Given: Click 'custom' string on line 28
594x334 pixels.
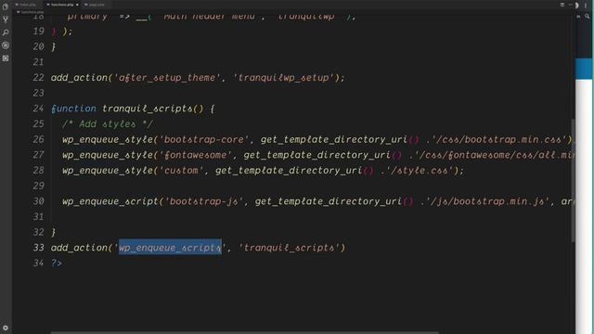Looking at the screenshot, I should click(x=181, y=171).
